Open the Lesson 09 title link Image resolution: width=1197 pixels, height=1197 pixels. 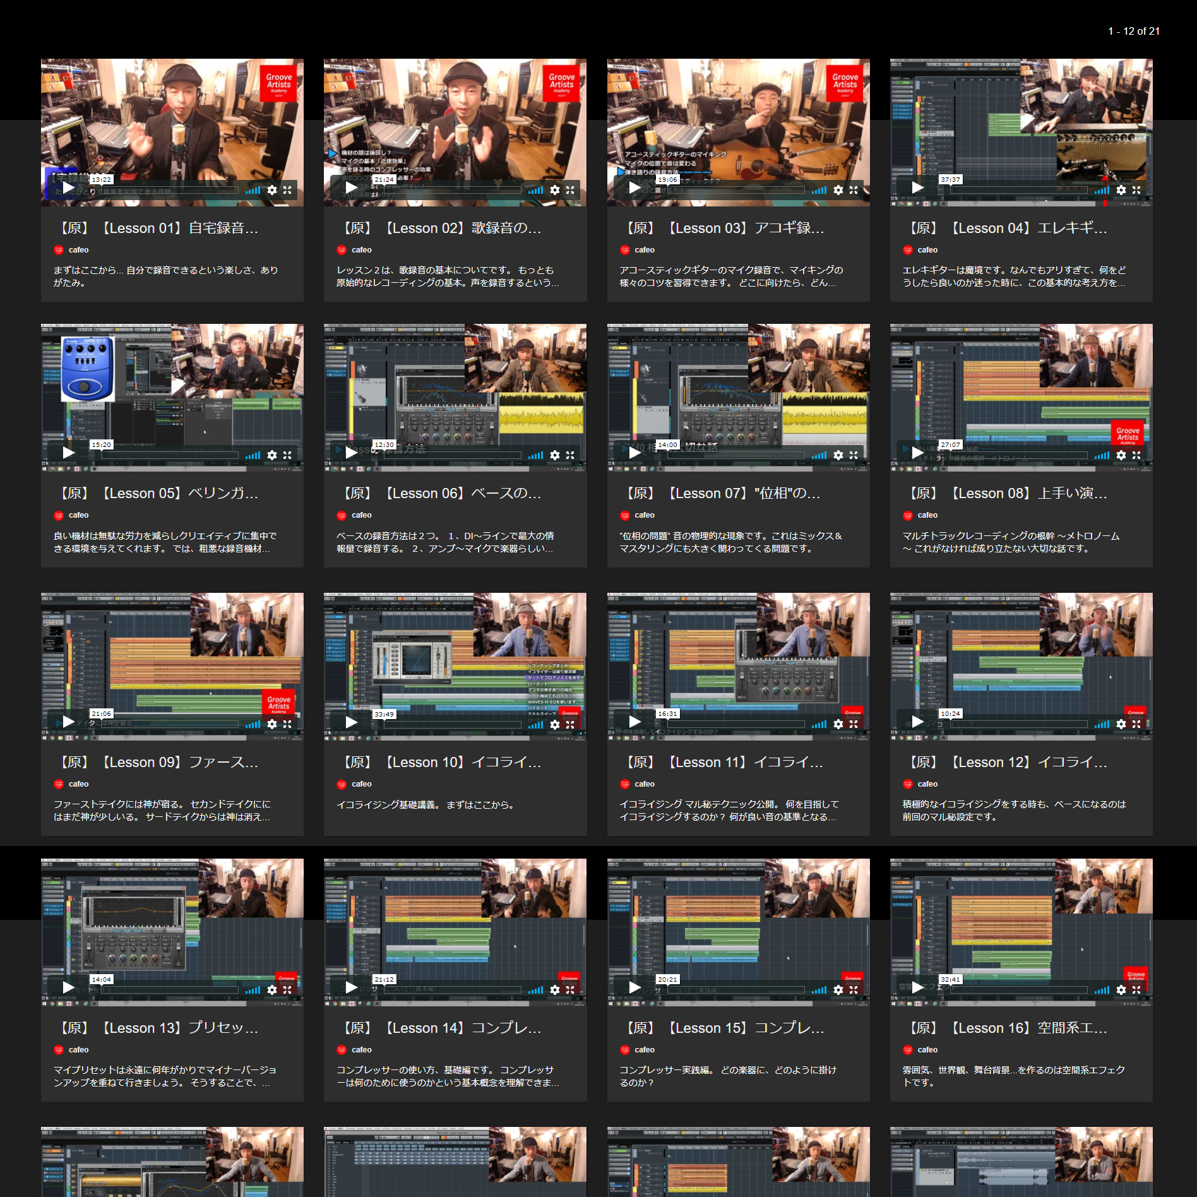pyautogui.click(x=158, y=762)
